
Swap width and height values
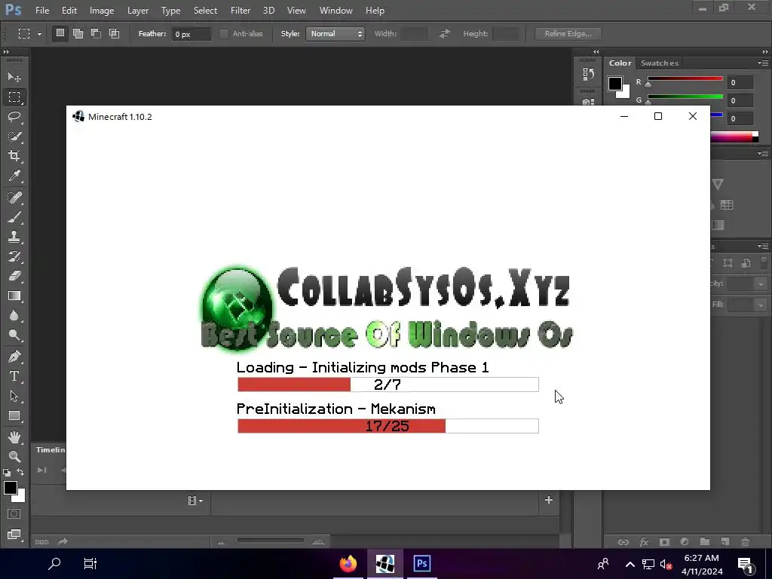[445, 33]
